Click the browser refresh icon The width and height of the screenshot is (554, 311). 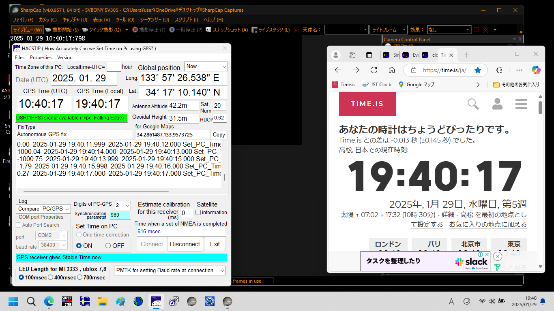(x=374, y=70)
